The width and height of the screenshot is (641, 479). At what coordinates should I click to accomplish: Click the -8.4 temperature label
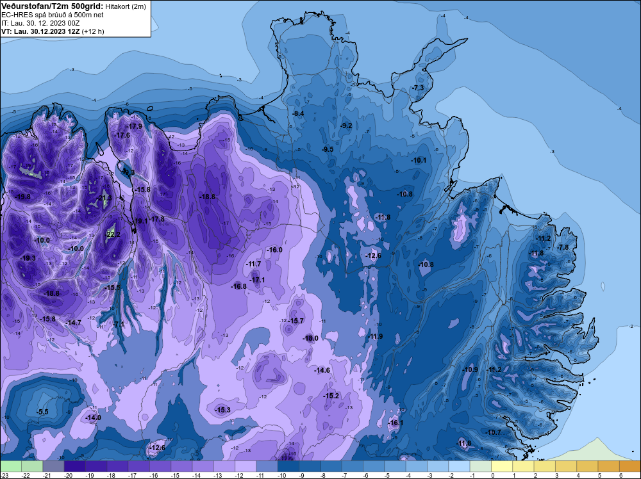299,113
